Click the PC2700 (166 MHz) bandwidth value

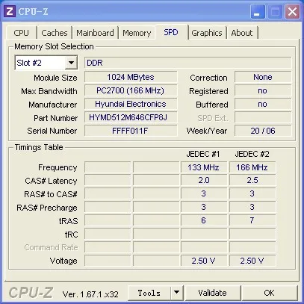(x=131, y=90)
